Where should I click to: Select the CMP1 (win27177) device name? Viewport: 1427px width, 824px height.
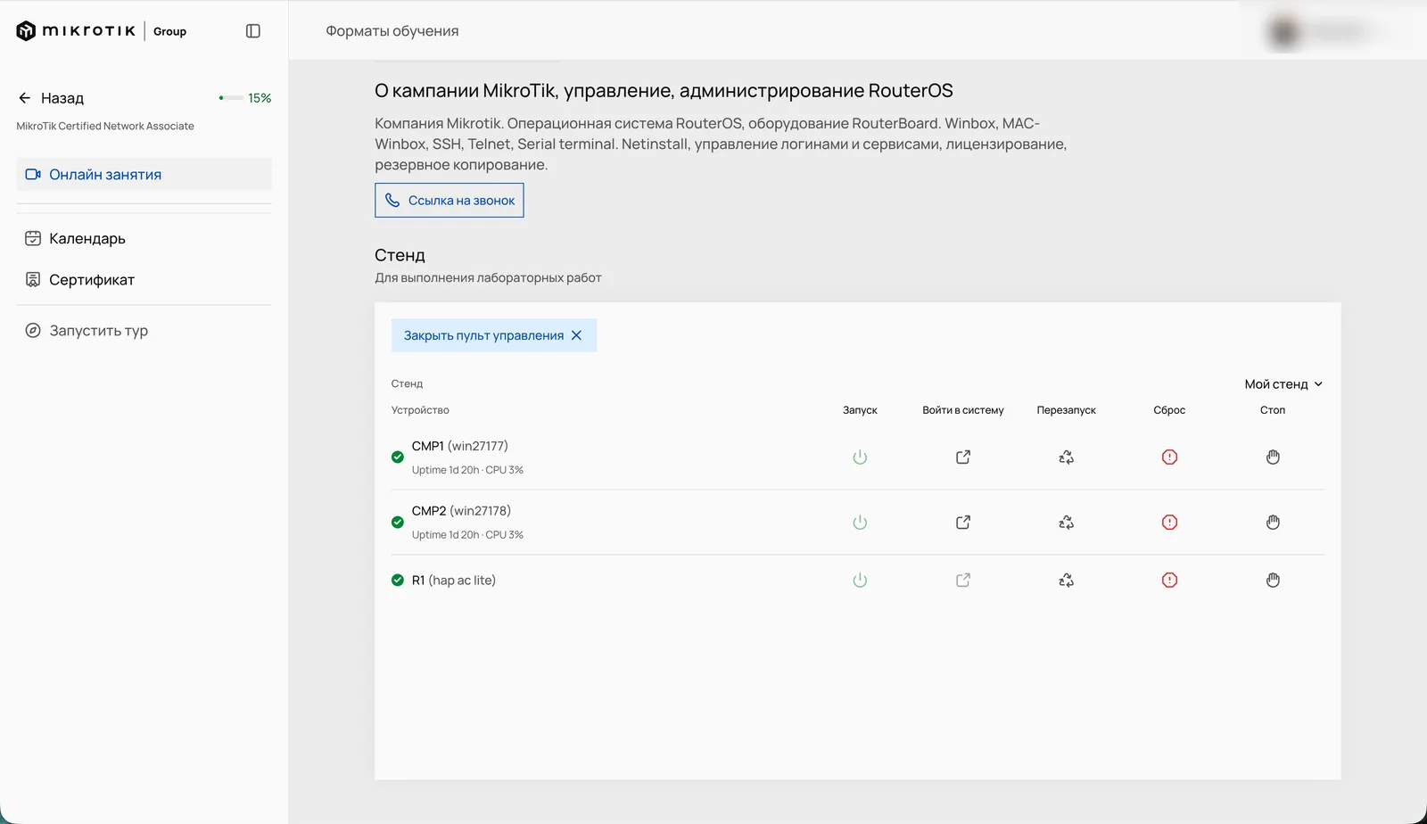pyautogui.click(x=460, y=446)
